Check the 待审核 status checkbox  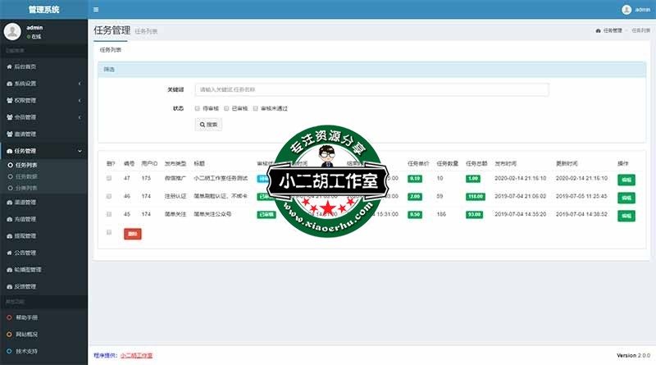[x=197, y=108]
